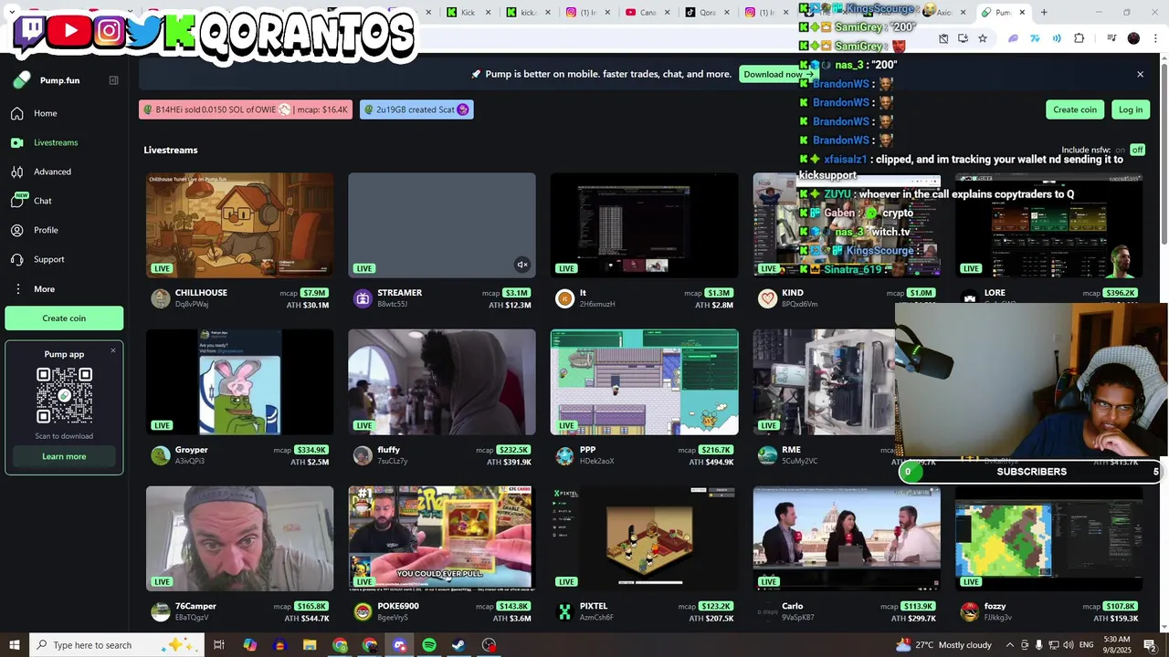The image size is (1169, 657).
Task: Open the 76Camper livestream thumbnail
Action: [240, 538]
